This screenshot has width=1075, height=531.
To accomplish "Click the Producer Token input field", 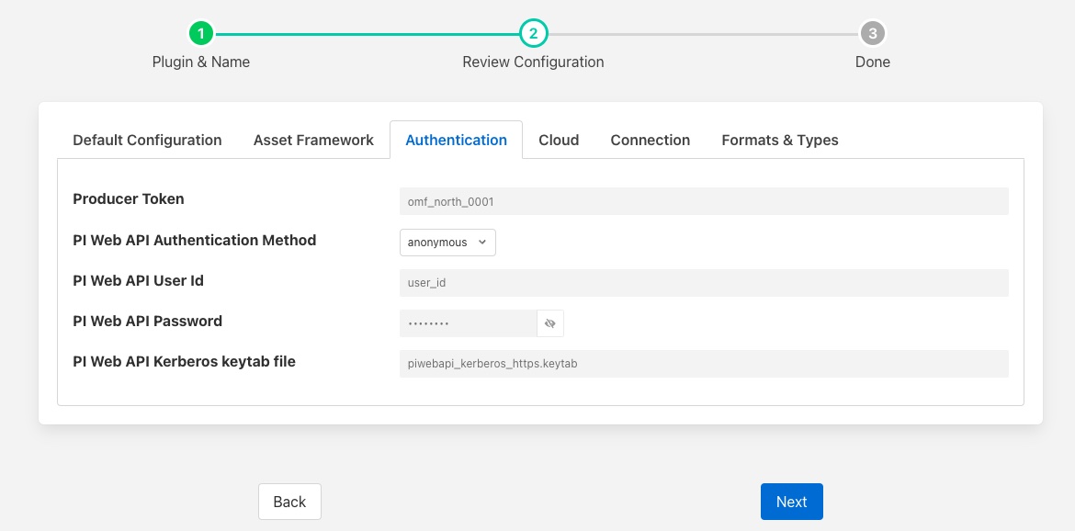I will 703,201.
